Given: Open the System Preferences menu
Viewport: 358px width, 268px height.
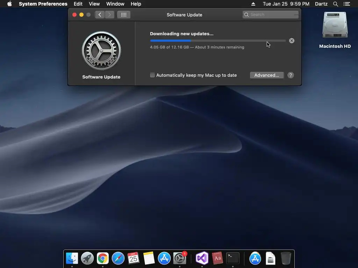Looking at the screenshot, I should [43, 4].
